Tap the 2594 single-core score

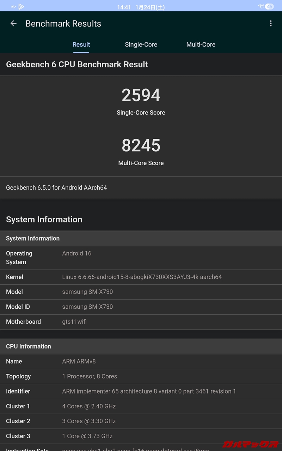pyautogui.click(x=141, y=95)
